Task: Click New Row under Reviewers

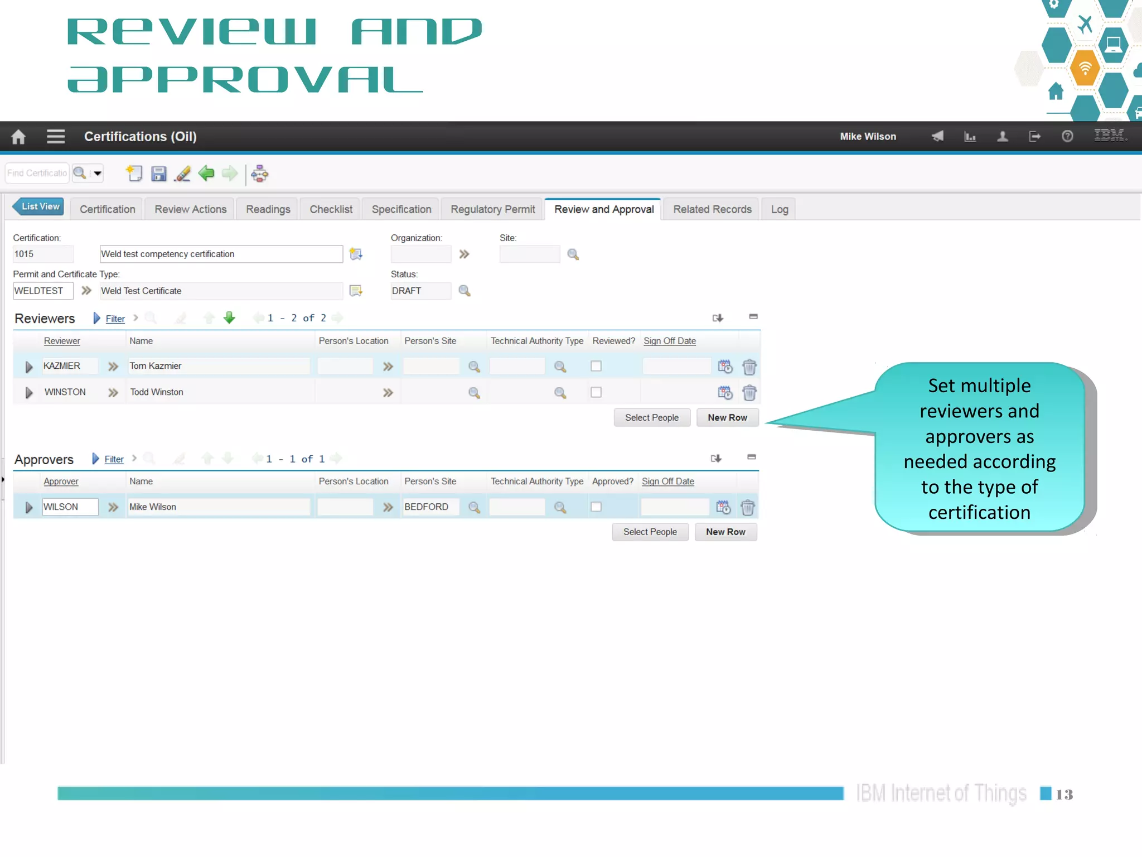Action: tap(727, 417)
